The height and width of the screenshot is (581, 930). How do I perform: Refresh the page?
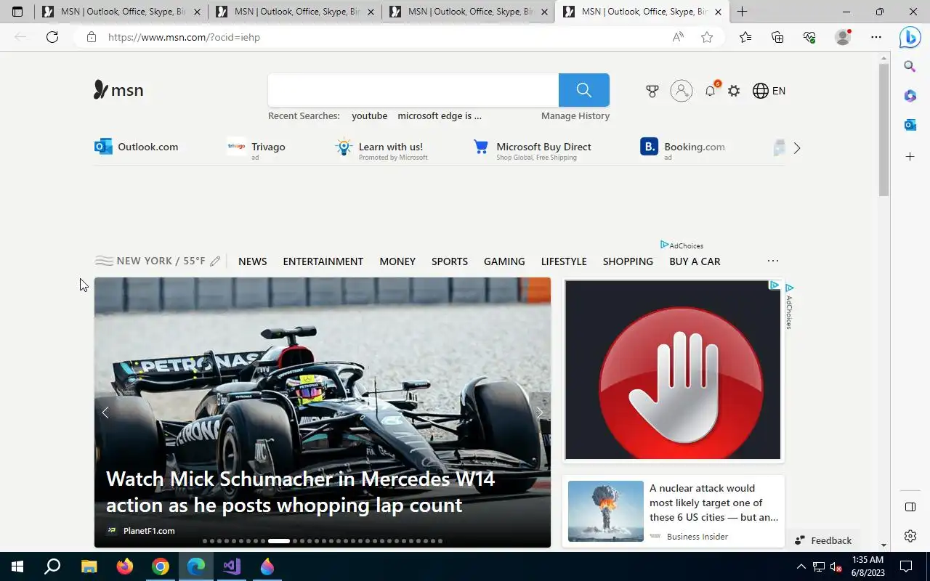pos(52,37)
